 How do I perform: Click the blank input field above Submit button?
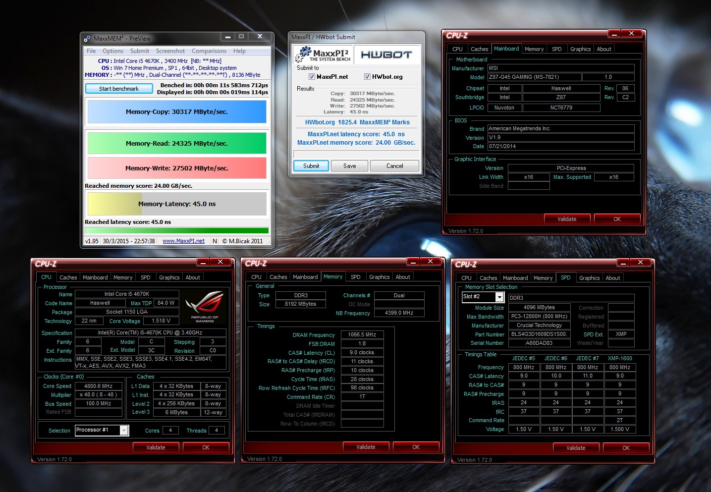(x=356, y=155)
